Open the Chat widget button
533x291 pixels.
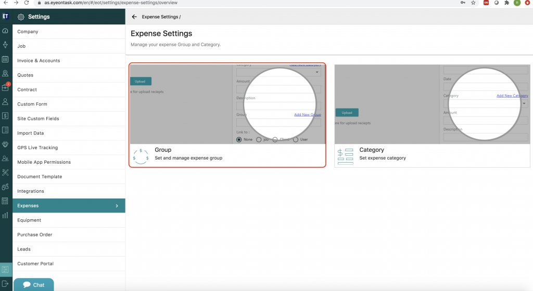tap(34, 285)
